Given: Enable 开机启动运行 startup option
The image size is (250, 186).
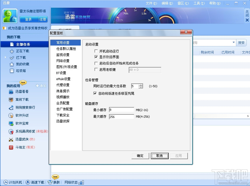Looking at the screenshot, I should (x=96, y=51).
